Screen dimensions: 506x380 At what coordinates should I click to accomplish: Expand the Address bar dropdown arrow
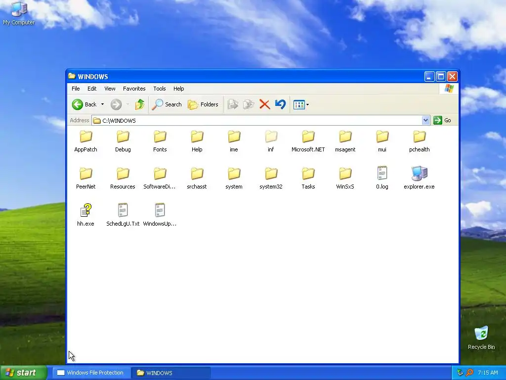(x=425, y=120)
